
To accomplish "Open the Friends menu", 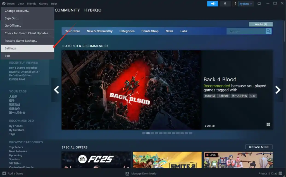I will pyautogui.click(x=31, y=4).
